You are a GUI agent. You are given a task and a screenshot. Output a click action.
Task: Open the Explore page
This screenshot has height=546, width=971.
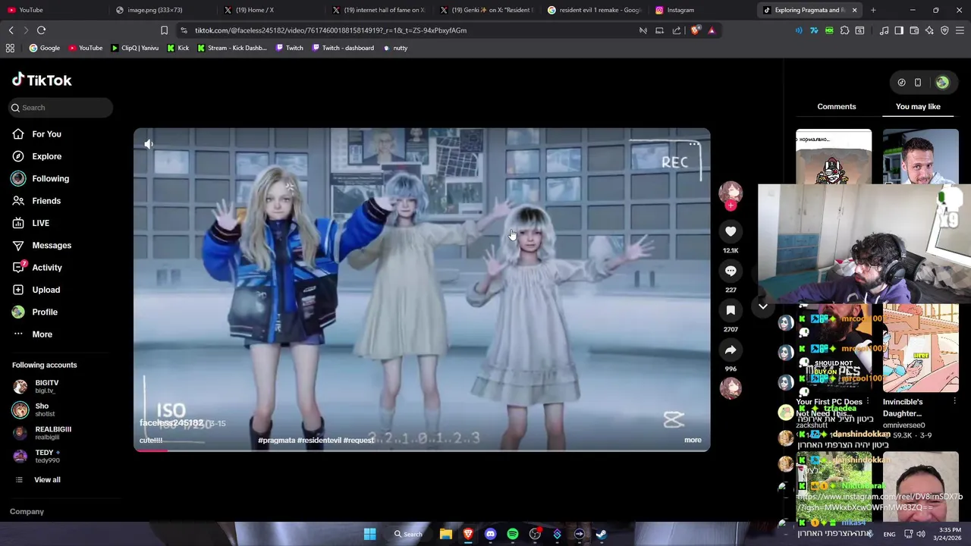click(46, 156)
